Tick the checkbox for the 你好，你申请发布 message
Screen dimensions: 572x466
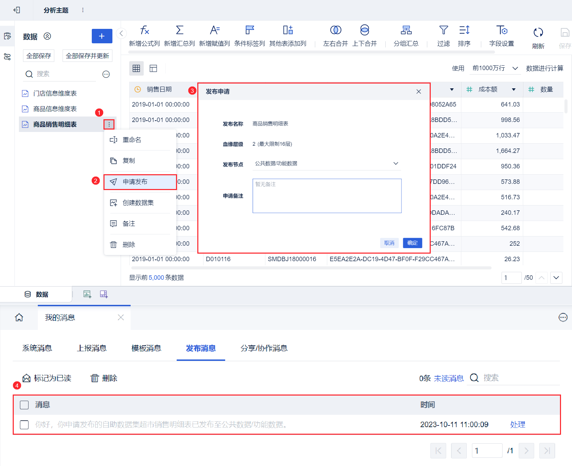click(x=24, y=425)
